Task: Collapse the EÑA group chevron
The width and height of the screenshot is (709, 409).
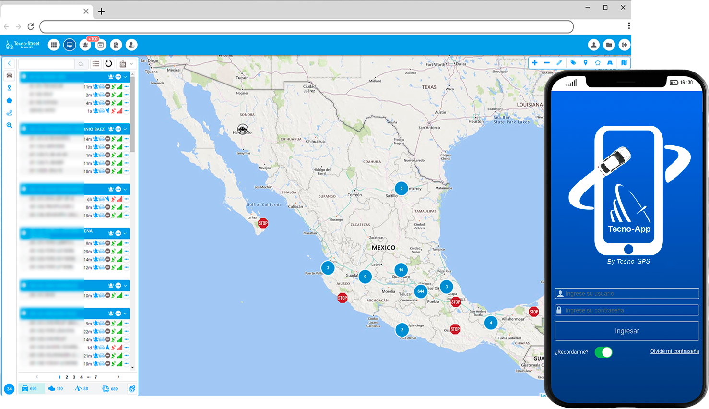Action: click(x=126, y=233)
